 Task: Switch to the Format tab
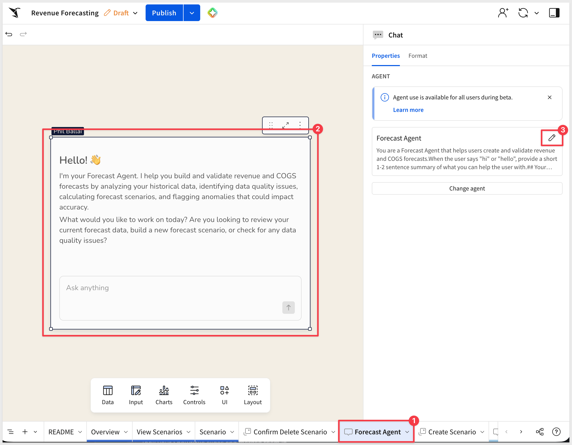pos(418,56)
